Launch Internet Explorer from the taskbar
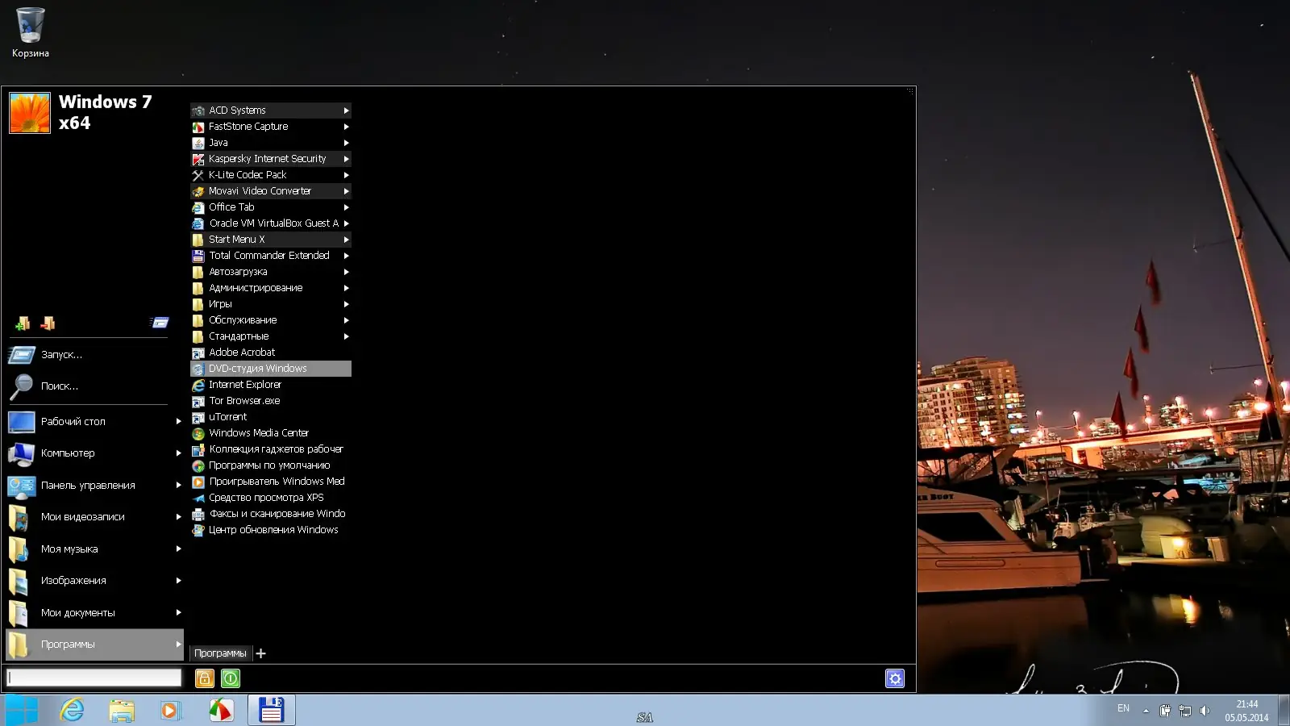The image size is (1290, 726). click(72, 711)
